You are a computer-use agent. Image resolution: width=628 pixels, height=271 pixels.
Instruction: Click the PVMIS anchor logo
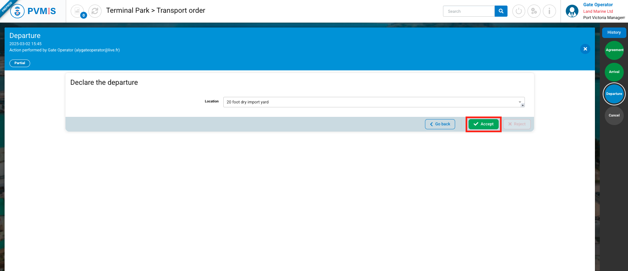point(17,11)
